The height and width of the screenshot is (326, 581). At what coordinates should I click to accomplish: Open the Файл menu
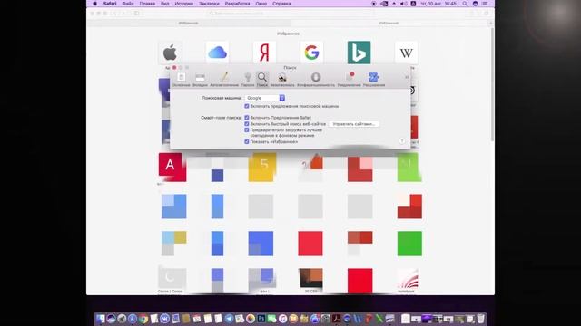128,4
